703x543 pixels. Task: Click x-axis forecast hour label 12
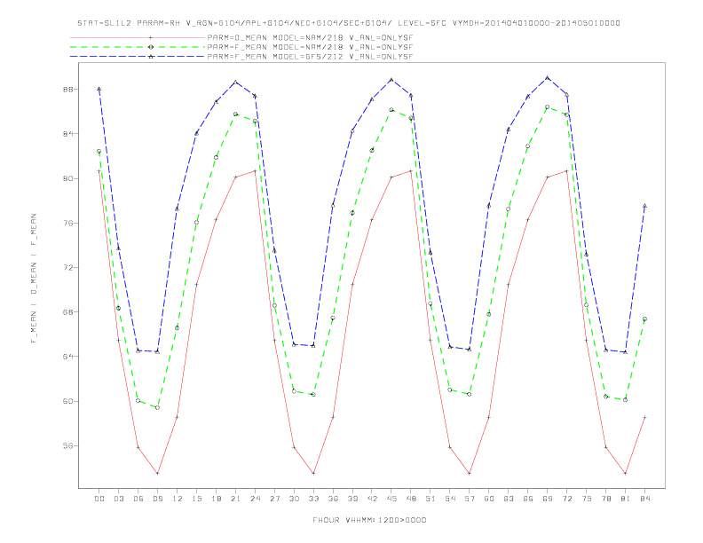click(x=178, y=499)
